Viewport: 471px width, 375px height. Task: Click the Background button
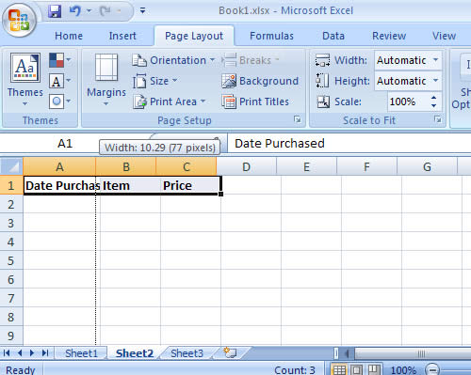[260, 81]
